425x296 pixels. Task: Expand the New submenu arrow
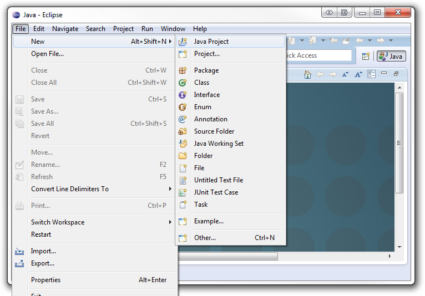[170, 42]
